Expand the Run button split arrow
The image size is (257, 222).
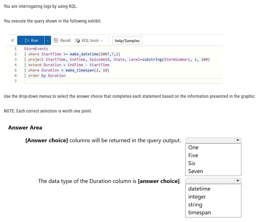[48, 41]
